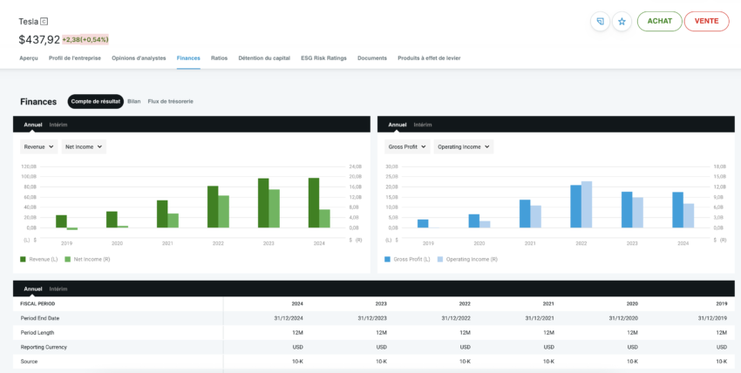This screenshot has height=373, width=741.
Task: Open the Net Income dropdown
Action: (x=84, y=147)
